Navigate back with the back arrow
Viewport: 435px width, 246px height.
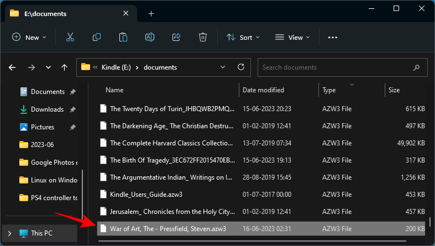click(x=12, y=67)
